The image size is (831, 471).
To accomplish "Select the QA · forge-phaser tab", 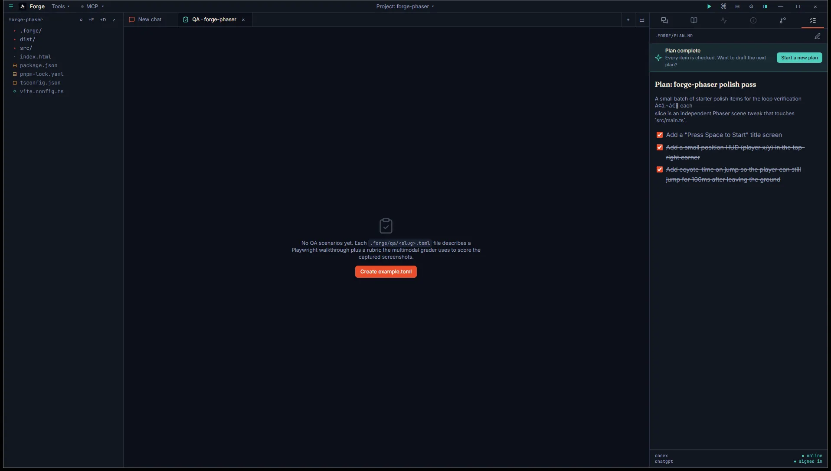I will point(214,19).
